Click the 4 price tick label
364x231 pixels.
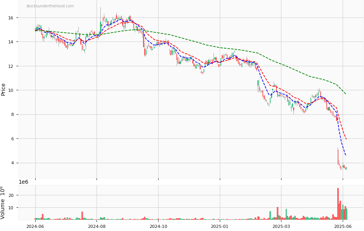coord(12,163)
